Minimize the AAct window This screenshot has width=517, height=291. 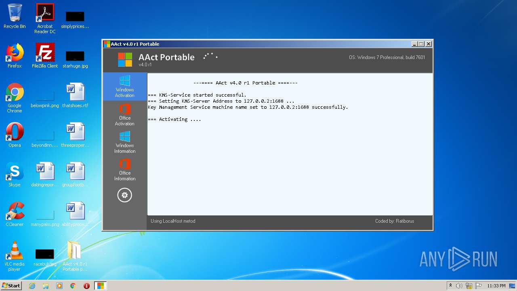414,44
